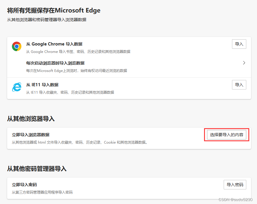The width and height of the screenshot is (257, 204).
Task: Click description 每次在Microsoft Edge上浏览时 text
Action: click(x=76, y=70)
